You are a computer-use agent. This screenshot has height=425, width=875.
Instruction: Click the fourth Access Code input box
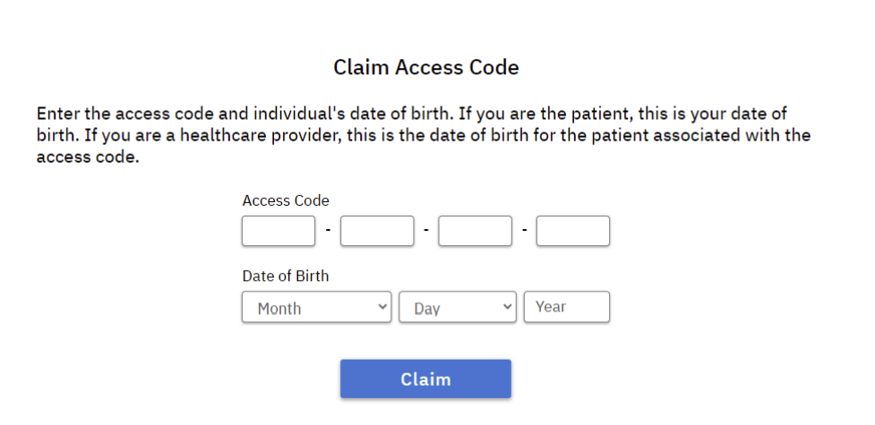tap(573, 231)
